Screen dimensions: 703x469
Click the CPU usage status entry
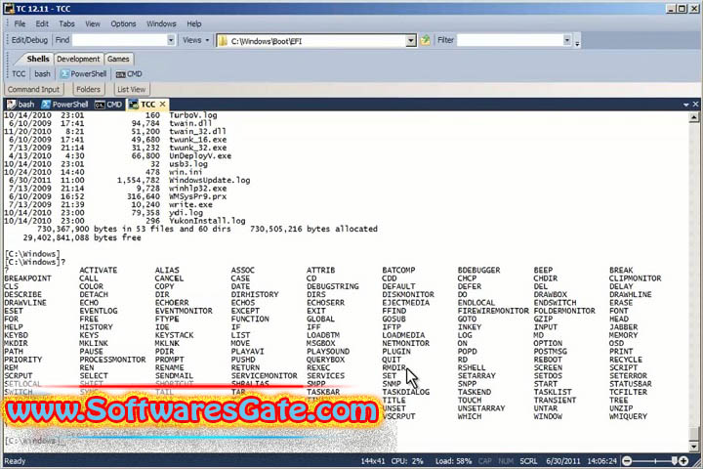(407, 461)
